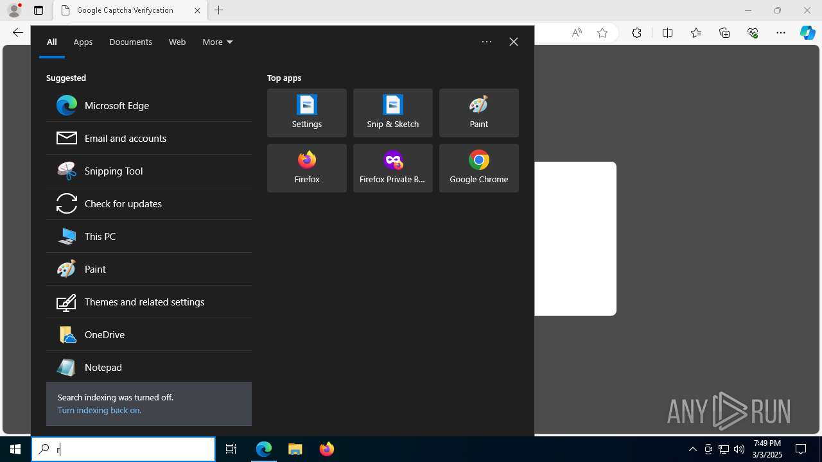Open OneDrive from suggestions
This screenshot has width=822, height=462.
point(148,334)
